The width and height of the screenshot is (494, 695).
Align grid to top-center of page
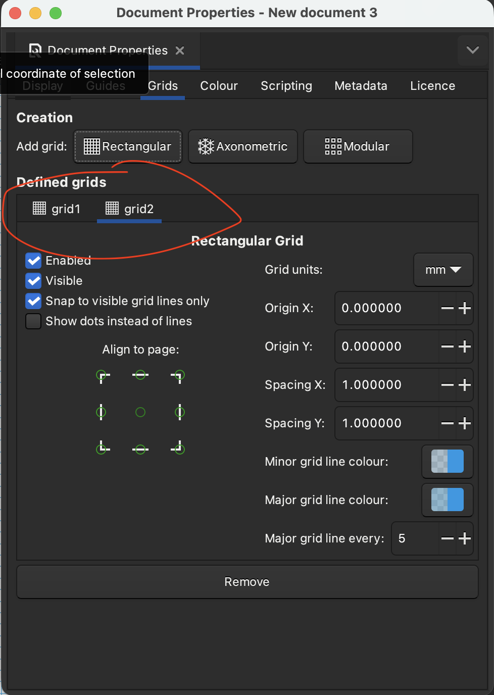(x=140, y=375)
